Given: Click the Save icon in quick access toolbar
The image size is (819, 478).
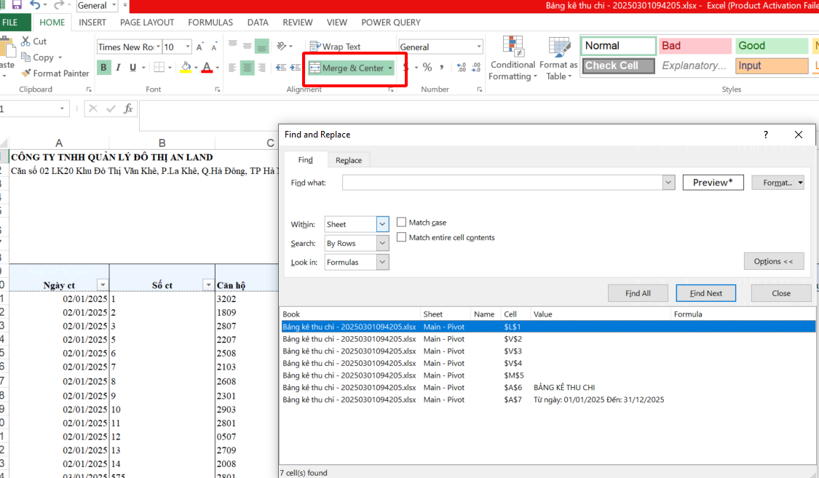Looking at the screenshot, I should click(16, 5).
